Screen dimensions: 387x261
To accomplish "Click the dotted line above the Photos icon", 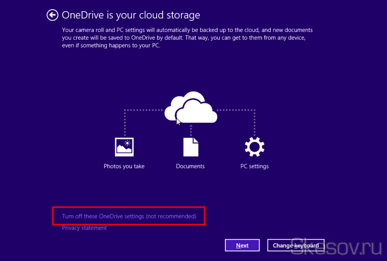I will [x=124, y=123].
